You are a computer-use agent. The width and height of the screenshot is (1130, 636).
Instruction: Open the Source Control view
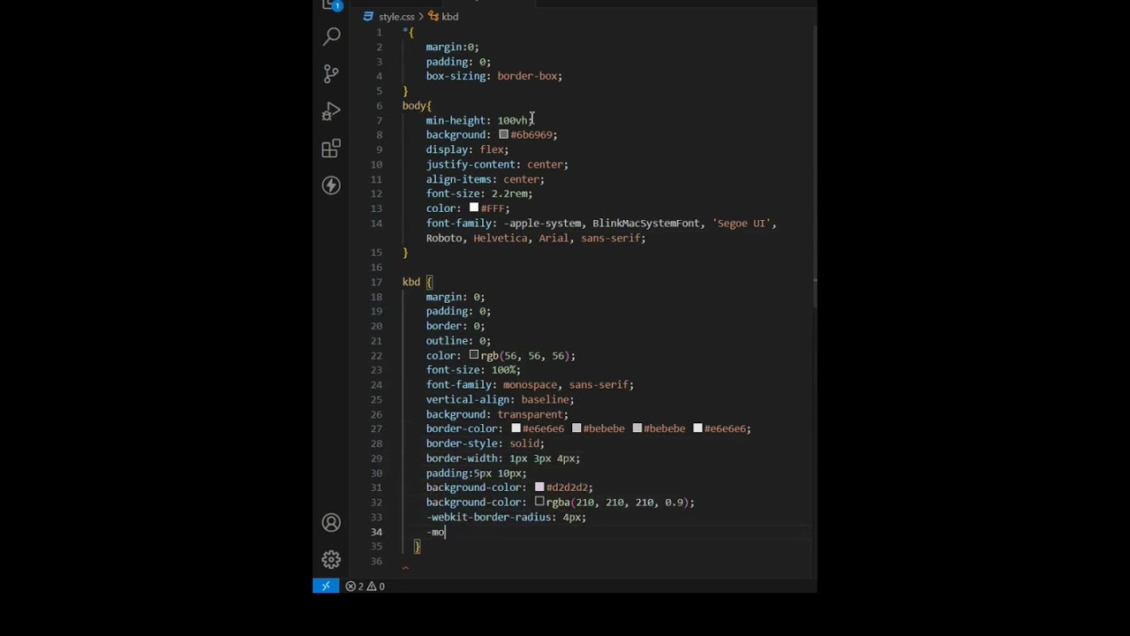[x=331, y=73]
